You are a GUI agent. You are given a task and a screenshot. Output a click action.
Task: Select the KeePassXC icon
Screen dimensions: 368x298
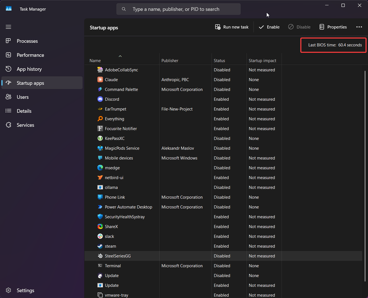click(x=100, y=138)
